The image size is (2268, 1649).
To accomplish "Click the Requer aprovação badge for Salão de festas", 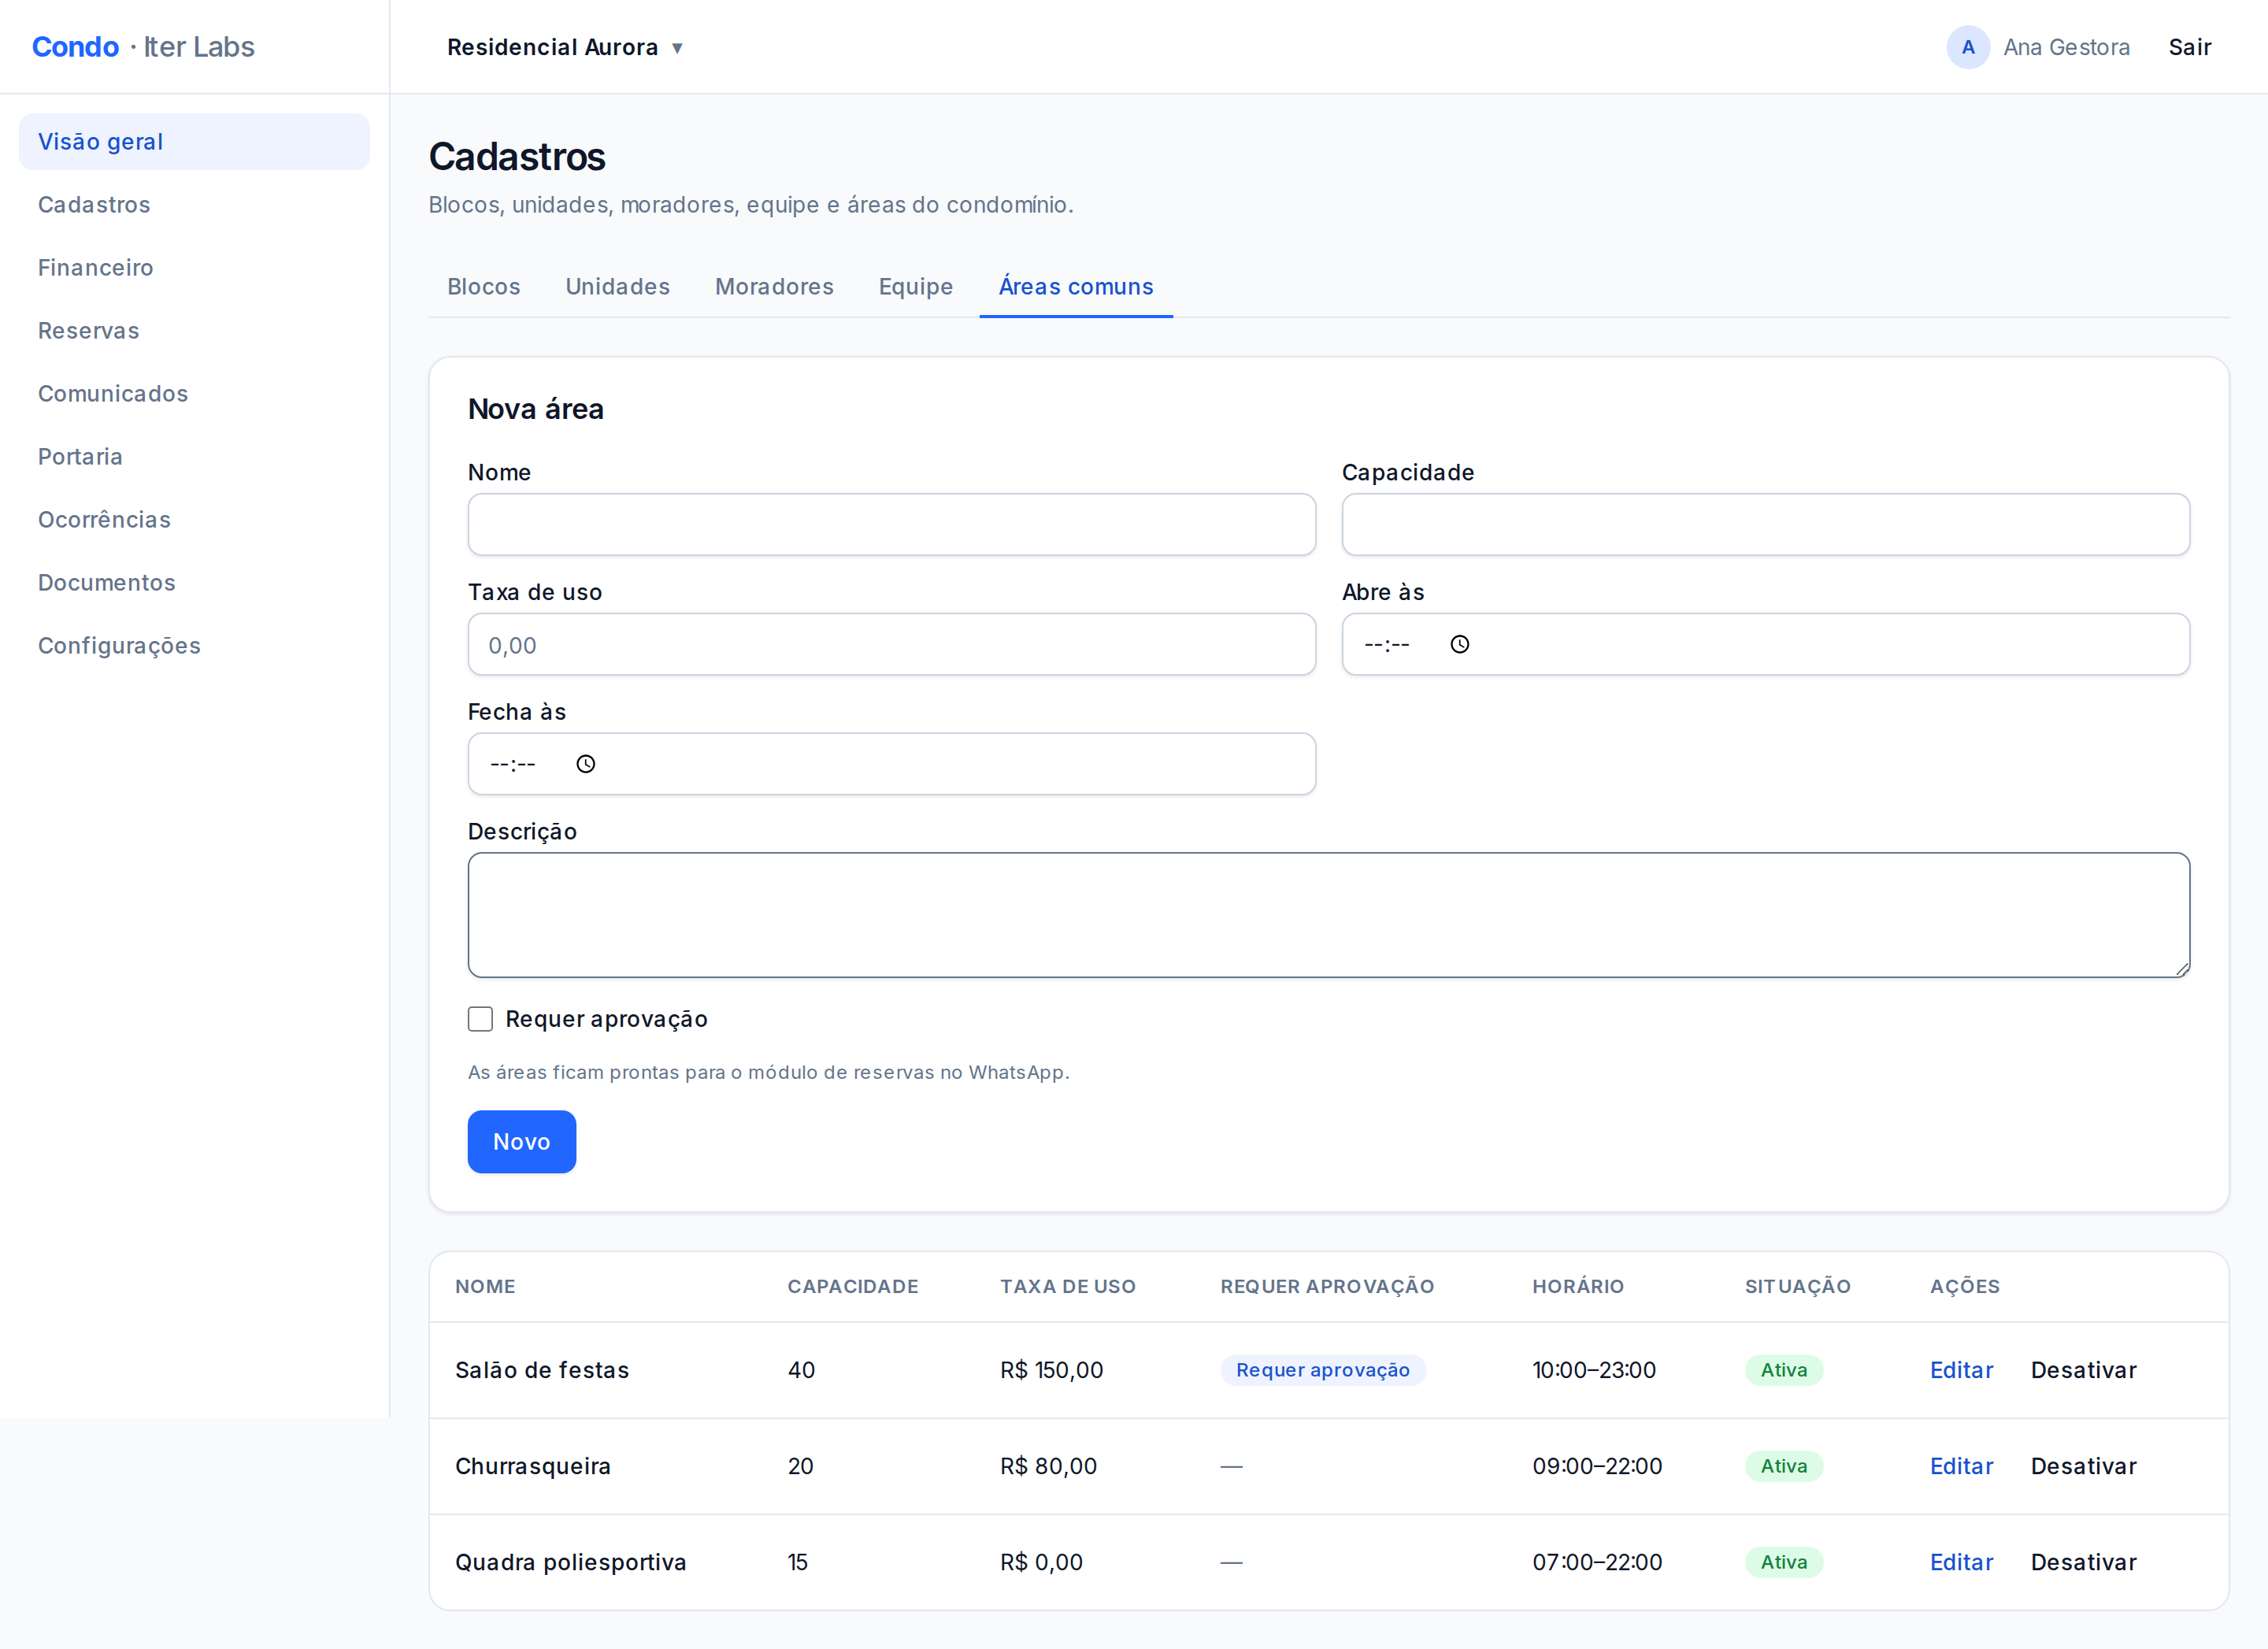I will coord(1323,1370).
